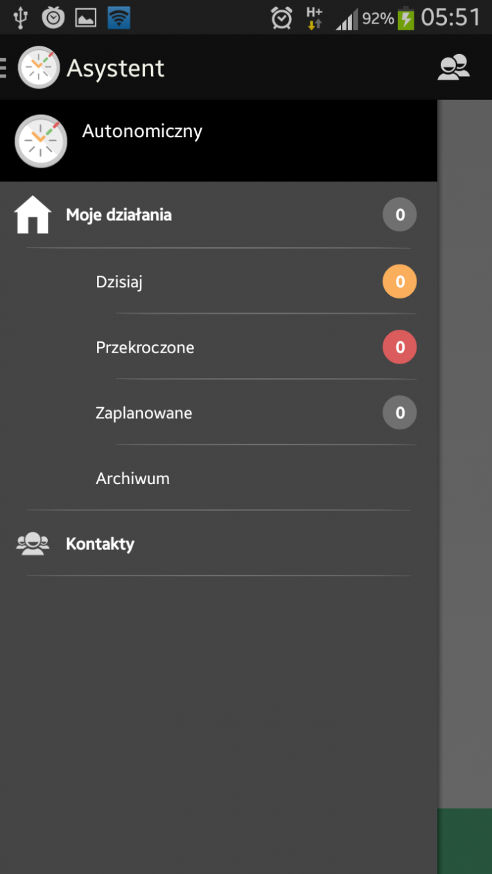492x874 pixels.
Task: Tap the Autonomiczny profile header
Action: [x=218, y=141]
